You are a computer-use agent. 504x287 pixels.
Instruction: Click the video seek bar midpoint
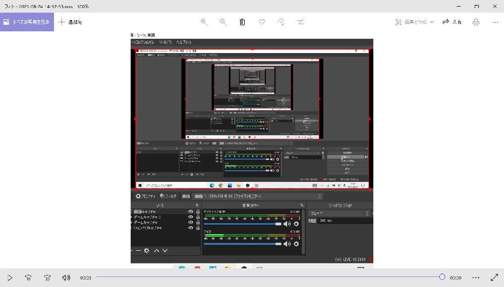point(269,277)
